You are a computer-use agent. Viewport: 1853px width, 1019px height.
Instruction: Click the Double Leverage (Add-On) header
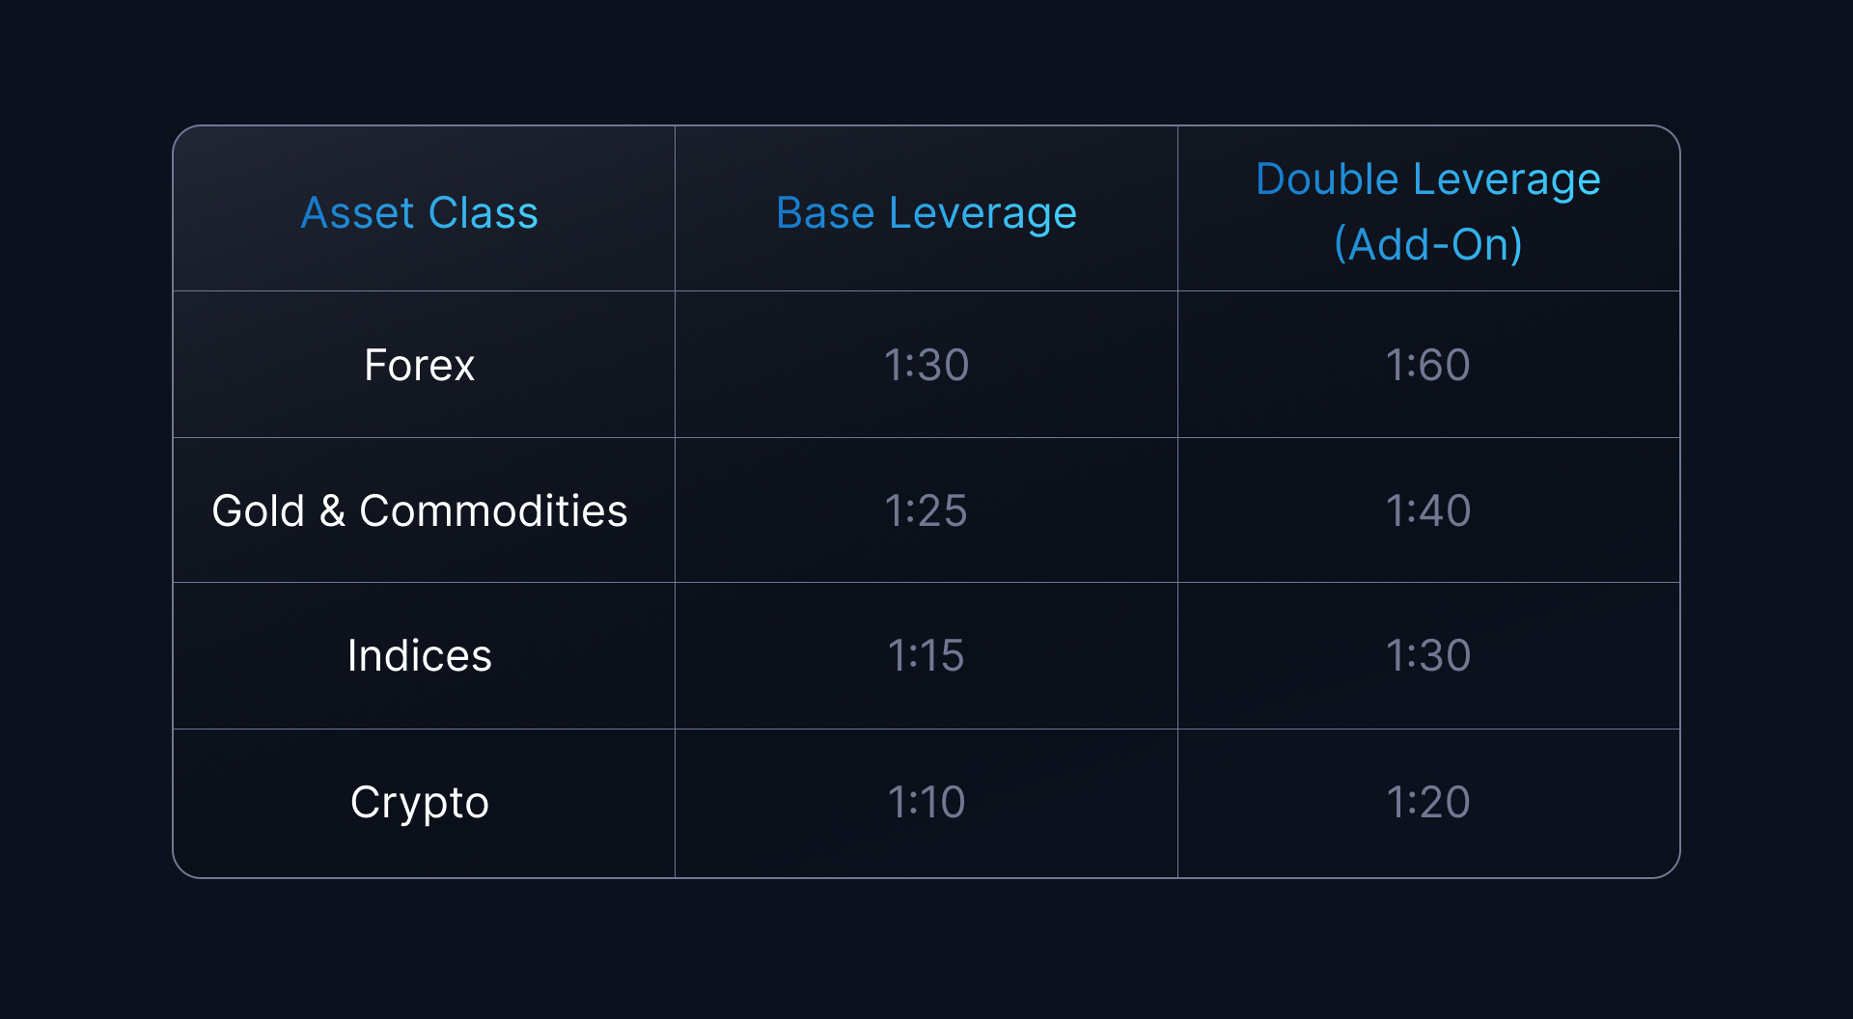[x=1428, y=211]
